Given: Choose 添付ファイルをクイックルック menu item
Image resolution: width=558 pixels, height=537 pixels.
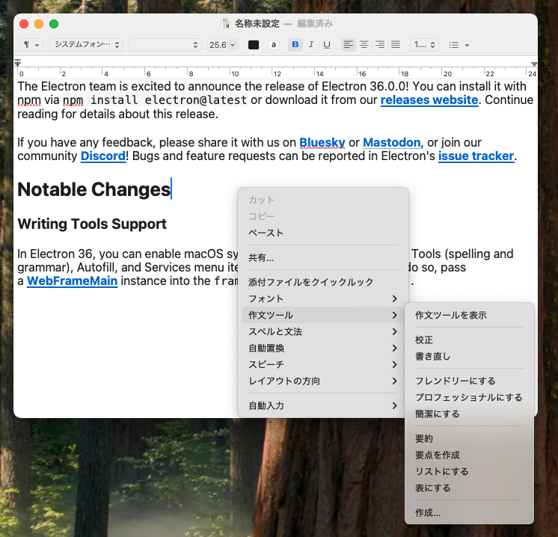Looking at the screenshot, I should [x=323, y=282].
